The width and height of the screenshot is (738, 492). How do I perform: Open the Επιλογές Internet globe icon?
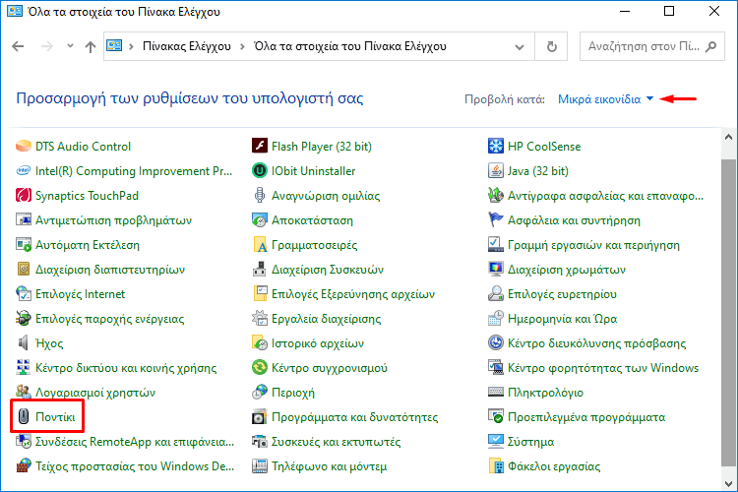[23, 294]
